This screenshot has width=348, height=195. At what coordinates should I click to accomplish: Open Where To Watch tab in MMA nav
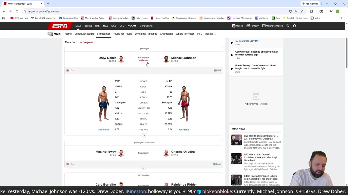pos(185,34)
